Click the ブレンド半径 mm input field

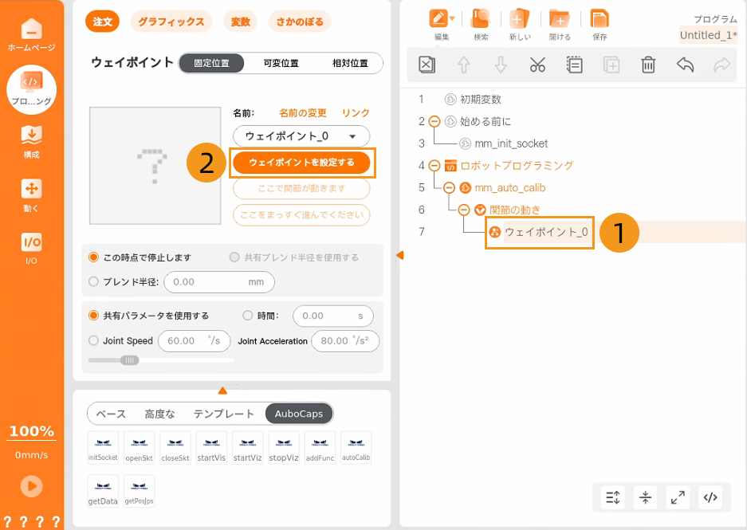click(x=218, y=282)
